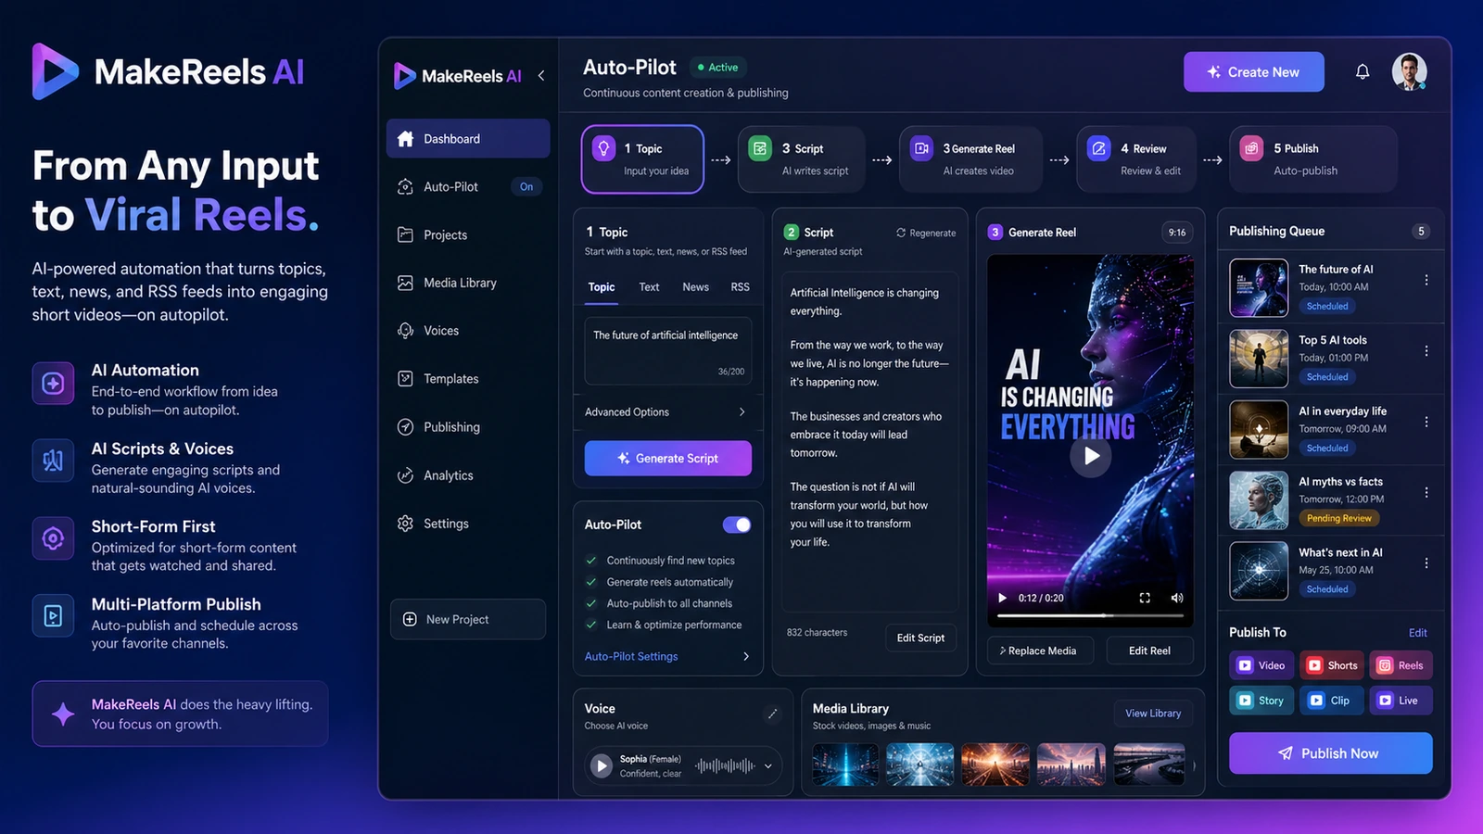Click the Settings gear icon in sidebar
Viewport: 1483px width, 834px height.
click(x=405, y=524)
